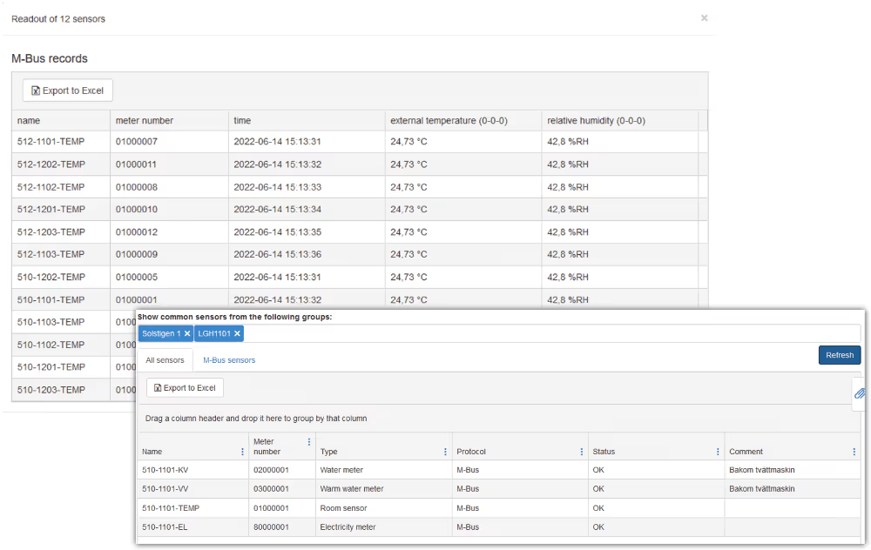Select the 510-1101-TEMP Room sensor row
This screenshot has width=871, height=550.
pyautogui.click(x=348, y=508)
